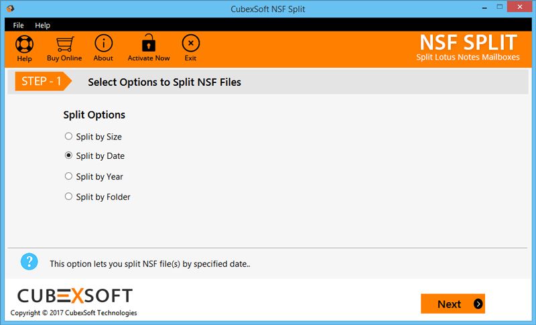Click the CubexSoft logo
The height and width of the screenshot is (325, 536).
click(x=75, y=296)
